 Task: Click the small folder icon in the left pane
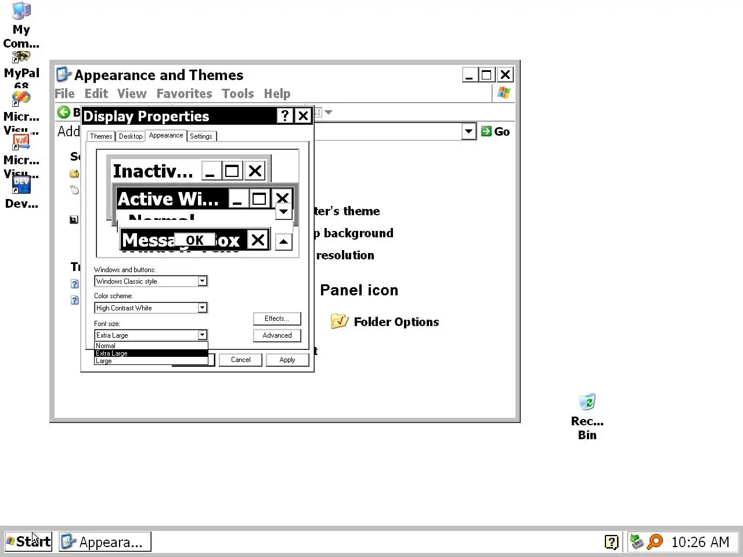74,173
